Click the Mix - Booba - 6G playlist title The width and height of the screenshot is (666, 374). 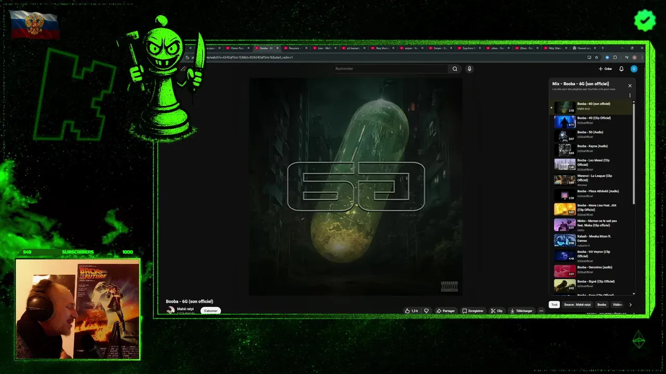[x=581, y=84]
